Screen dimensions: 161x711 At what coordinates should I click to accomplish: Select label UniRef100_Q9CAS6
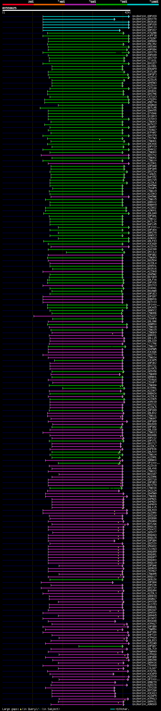[x=144, y=144]
